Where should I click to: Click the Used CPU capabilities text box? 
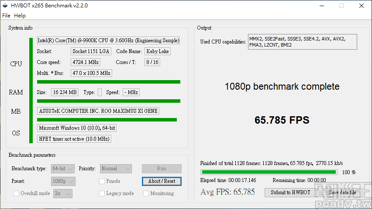[303, 42]
